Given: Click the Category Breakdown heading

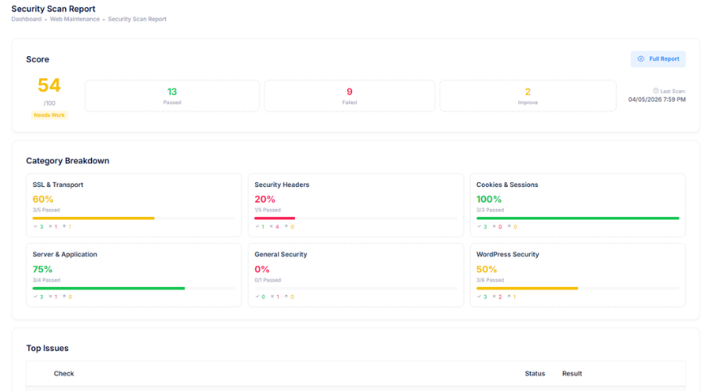Looking at the screenshot, I should click(x=67, y=161).
